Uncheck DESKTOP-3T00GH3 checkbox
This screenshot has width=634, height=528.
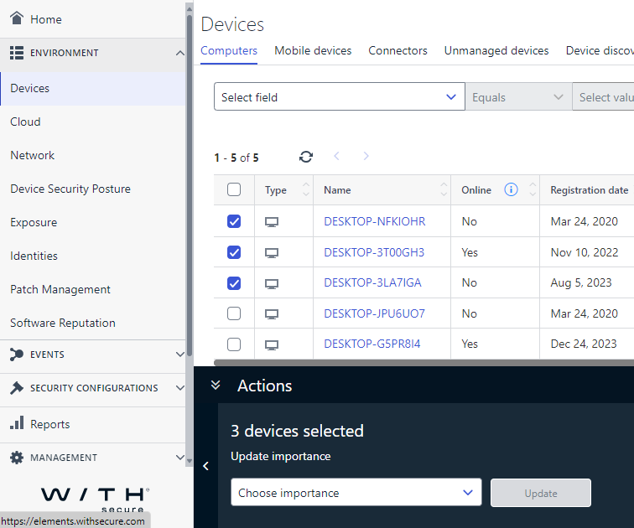click(x=234, y=252)
